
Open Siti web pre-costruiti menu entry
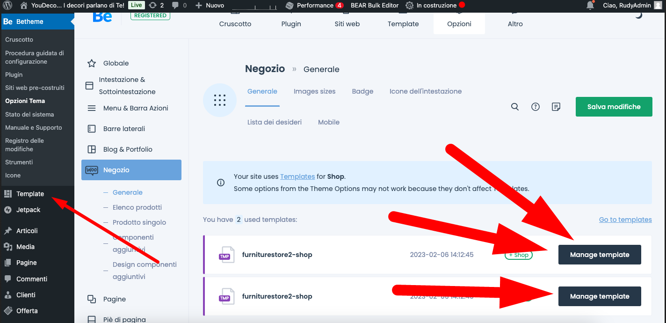pos(35,88)
